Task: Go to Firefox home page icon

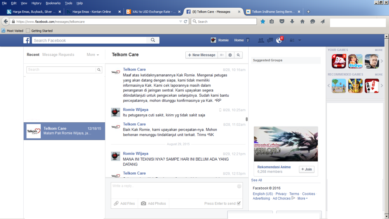Action: click(x=302, y=22)
